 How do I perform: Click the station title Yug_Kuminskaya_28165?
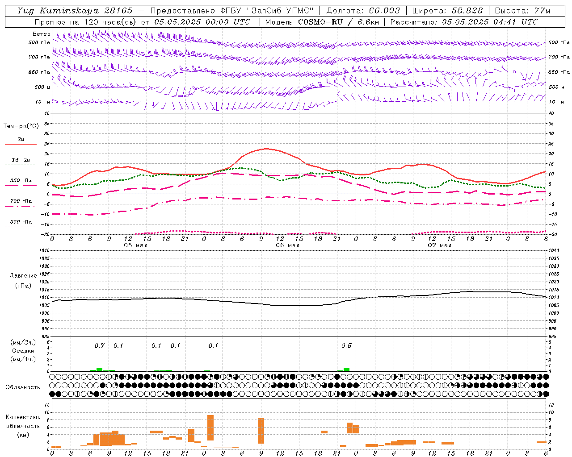point(75,11)
